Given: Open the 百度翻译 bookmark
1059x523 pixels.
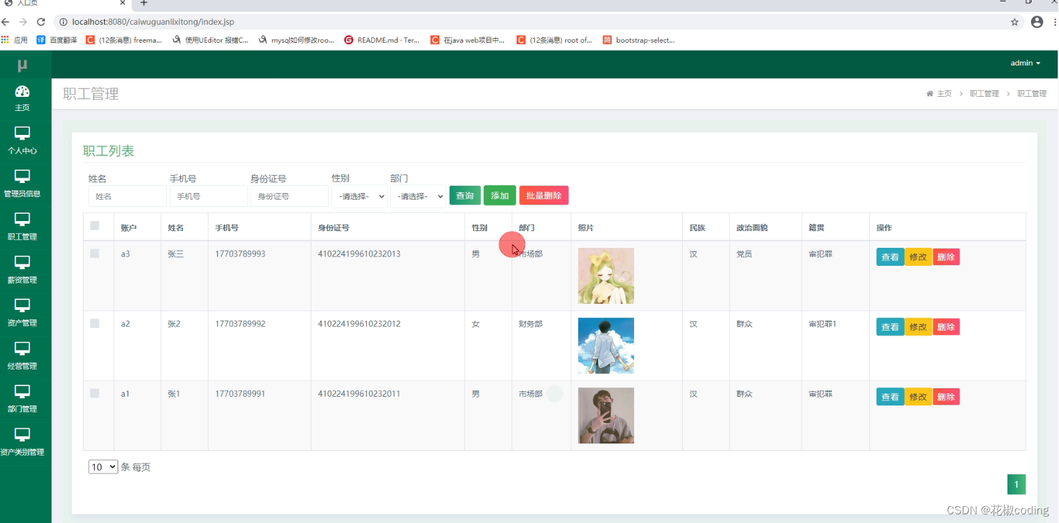Looking at the screenshot, I should [57, 40].
